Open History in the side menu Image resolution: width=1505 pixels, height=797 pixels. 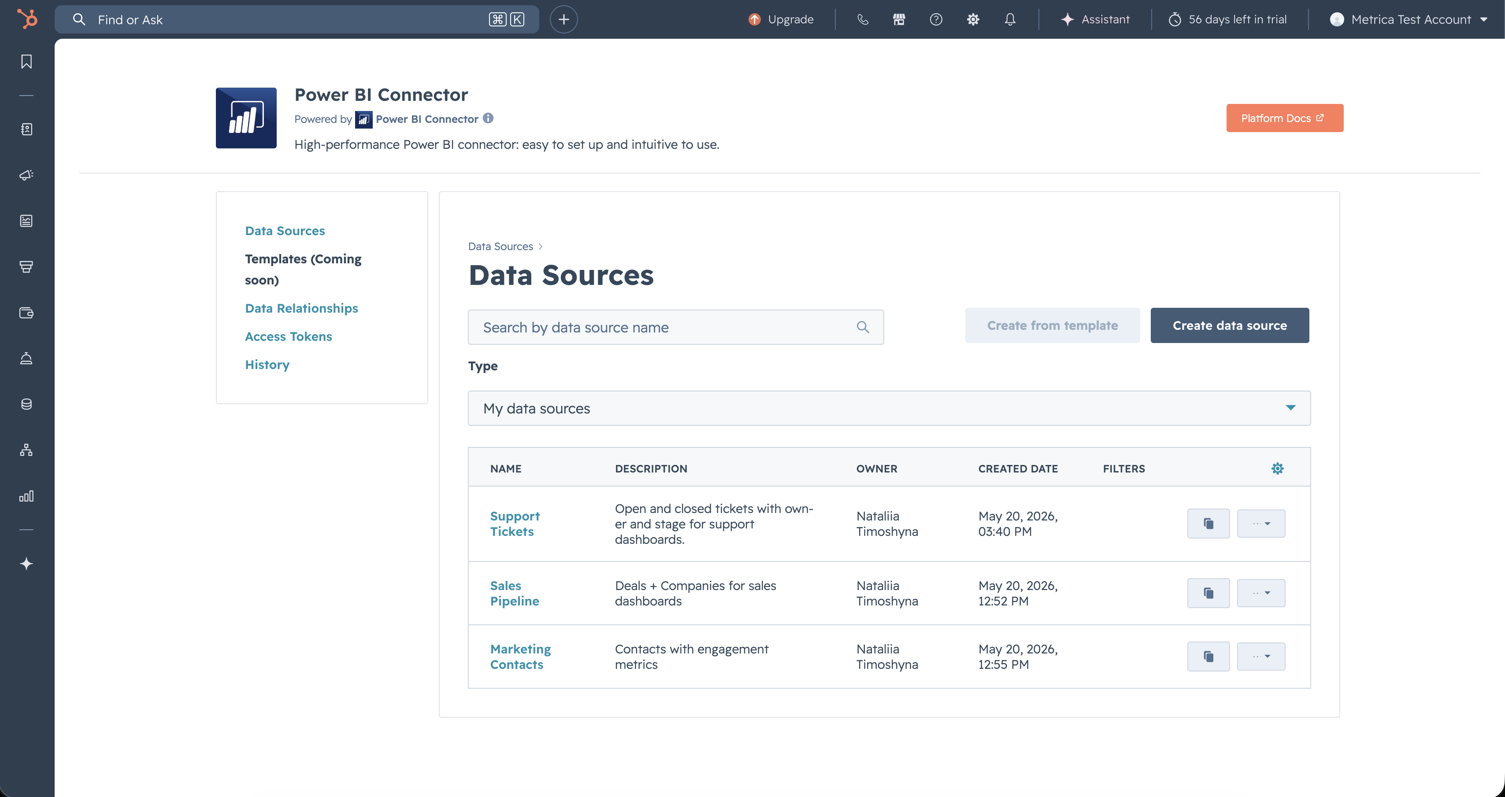(267, 364)
